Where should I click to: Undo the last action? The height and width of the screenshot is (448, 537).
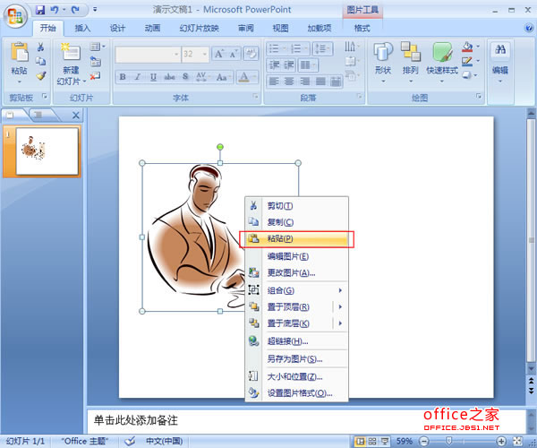[x=55, y=10]
